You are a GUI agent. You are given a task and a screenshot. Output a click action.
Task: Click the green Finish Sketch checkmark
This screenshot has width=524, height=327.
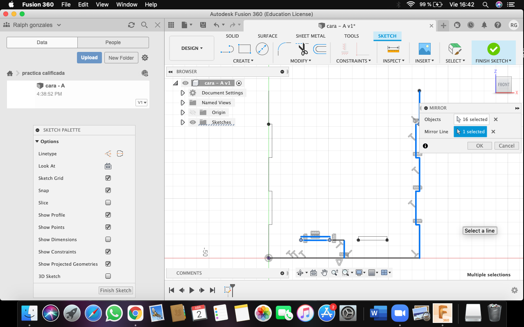pos(493,49)
